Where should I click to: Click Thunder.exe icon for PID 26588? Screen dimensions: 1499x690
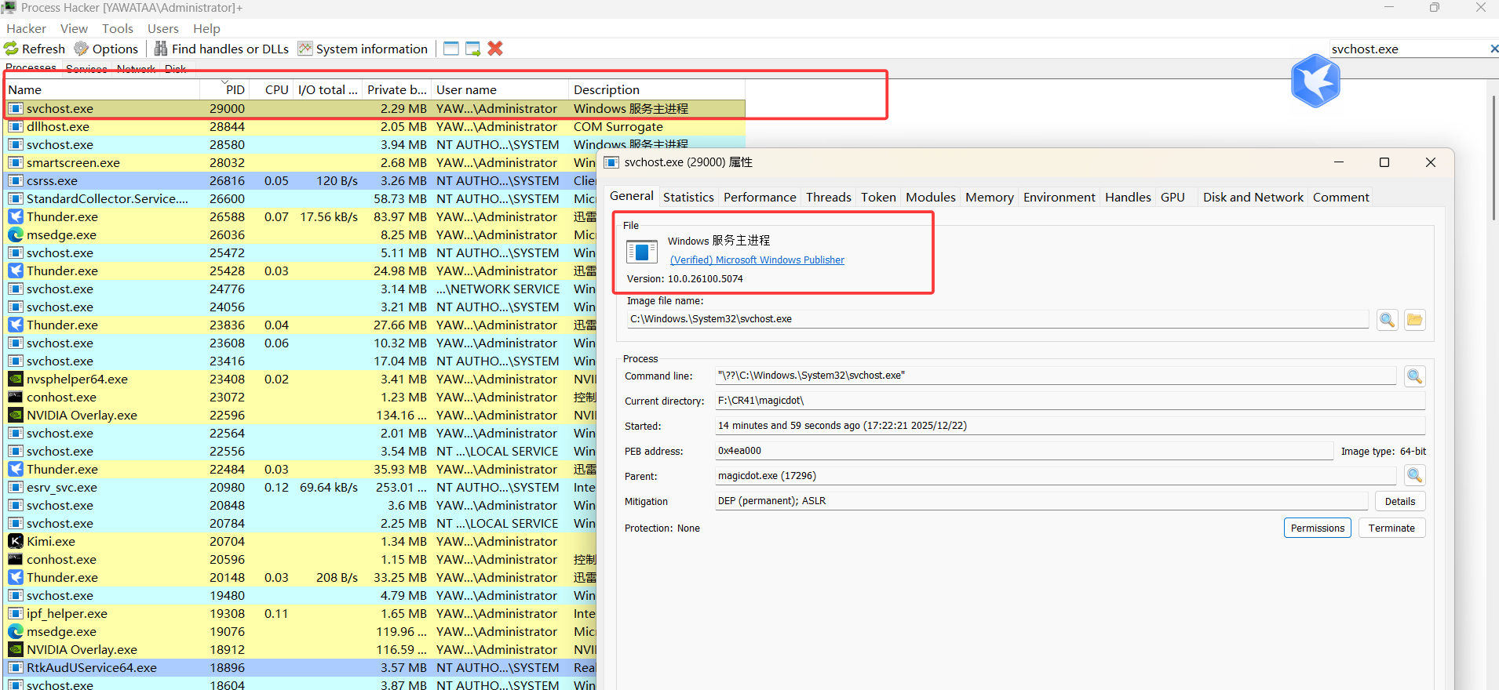[16, 216]
